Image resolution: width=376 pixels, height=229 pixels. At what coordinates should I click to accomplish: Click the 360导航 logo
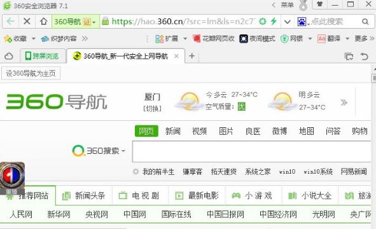pos(57,102)
